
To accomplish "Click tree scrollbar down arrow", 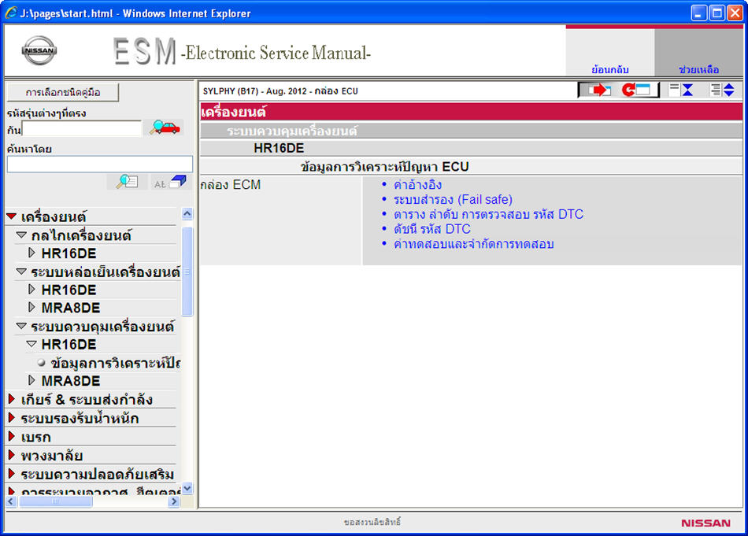I will [187, 488].
